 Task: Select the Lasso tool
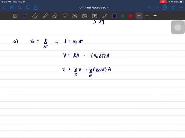pos(65,16)
